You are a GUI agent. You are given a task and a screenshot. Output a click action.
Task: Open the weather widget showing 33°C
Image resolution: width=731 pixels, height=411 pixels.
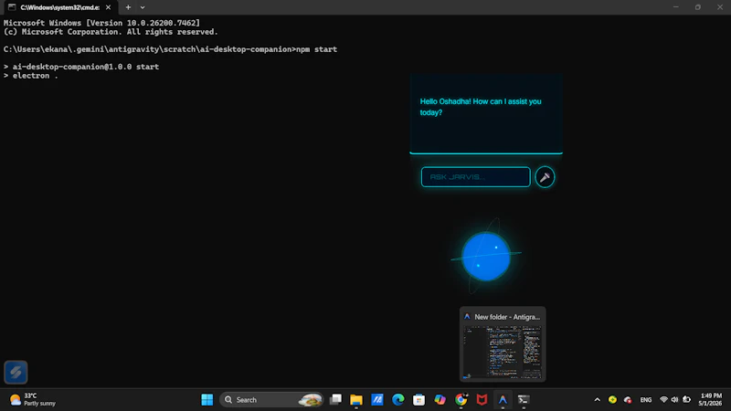click(33, 399)
